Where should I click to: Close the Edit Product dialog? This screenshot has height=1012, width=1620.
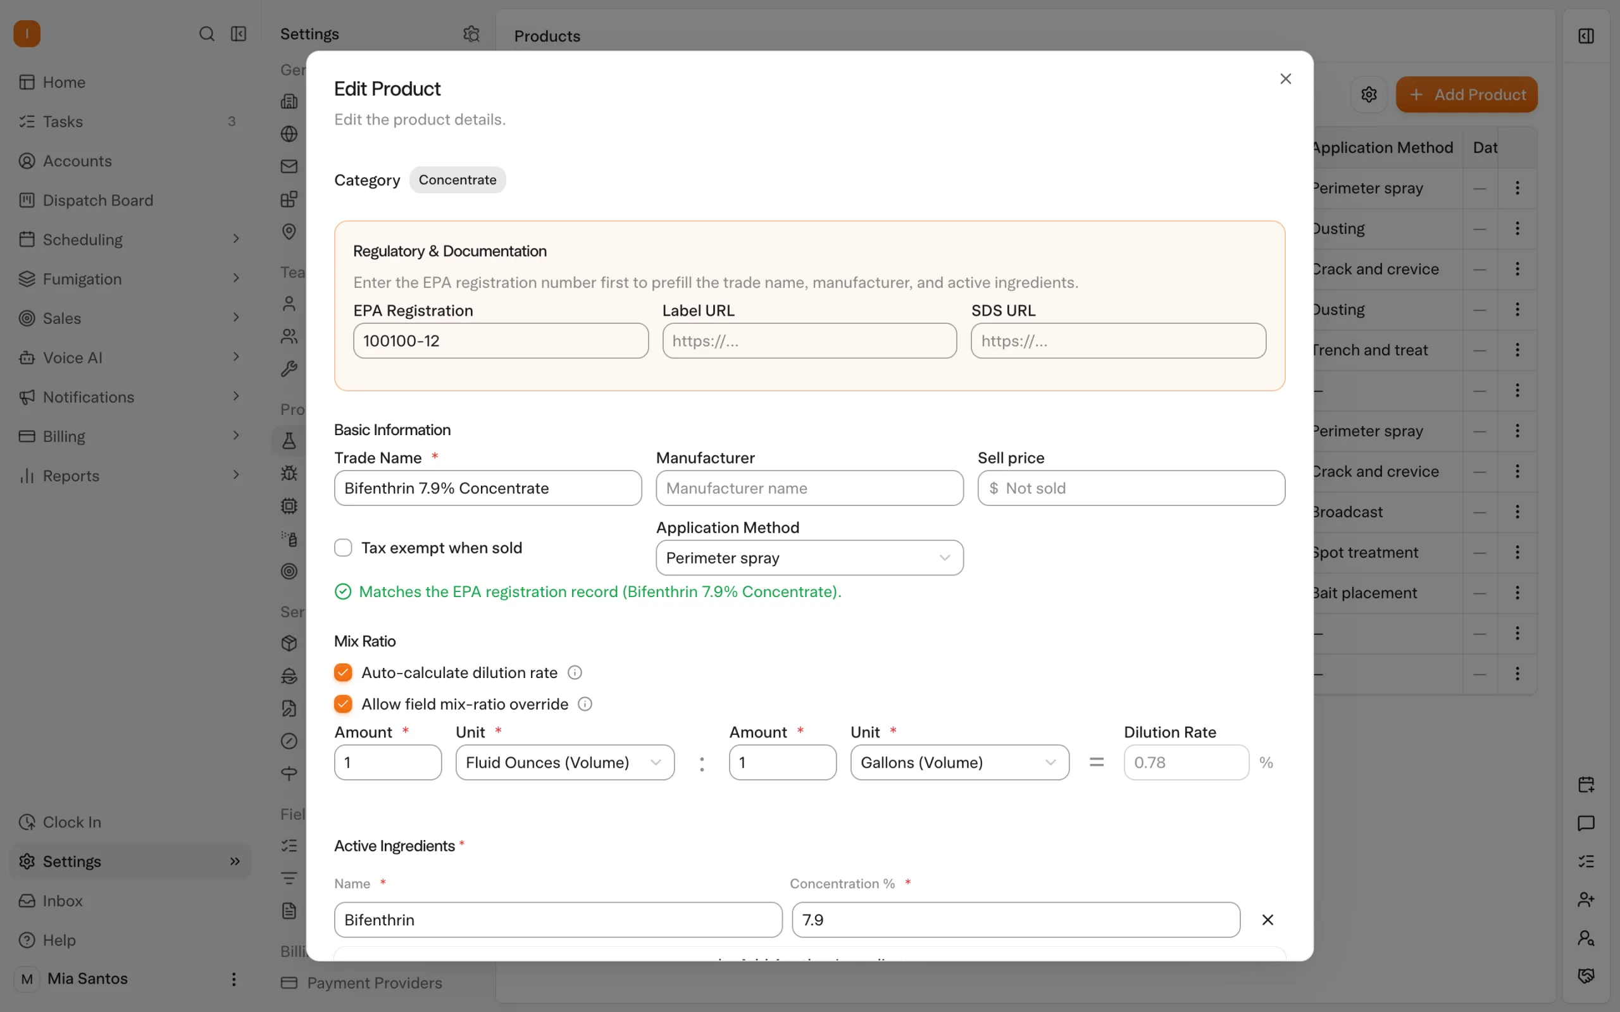tap(1285, 79)
